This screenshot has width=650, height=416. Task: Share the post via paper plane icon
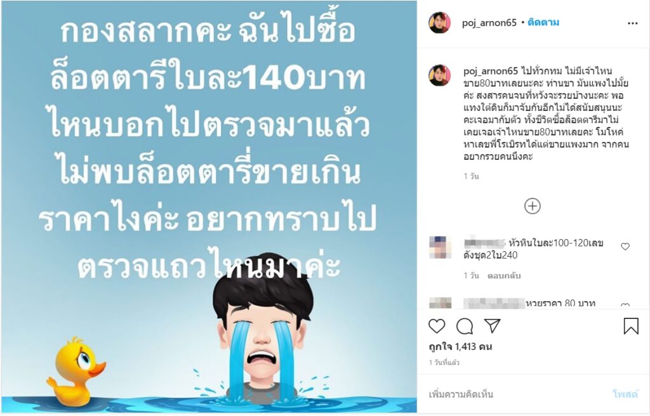point(492,326)
